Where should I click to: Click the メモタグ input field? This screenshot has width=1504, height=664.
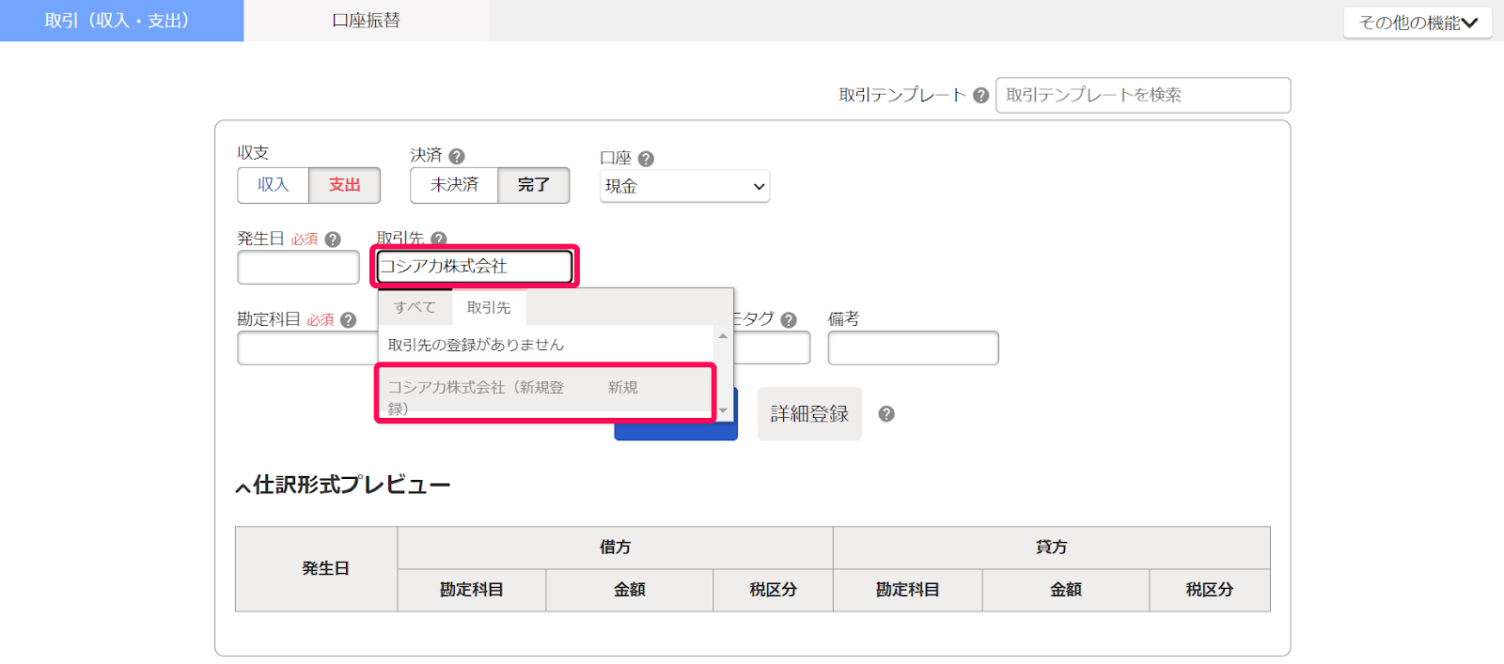pos(772,347)
